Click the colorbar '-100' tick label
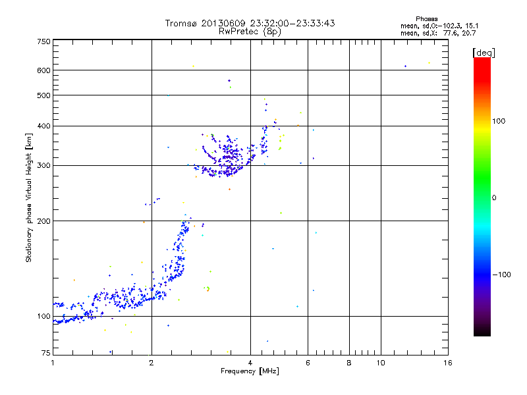This screenshot has width=527, height=395. tap(501, 275)
